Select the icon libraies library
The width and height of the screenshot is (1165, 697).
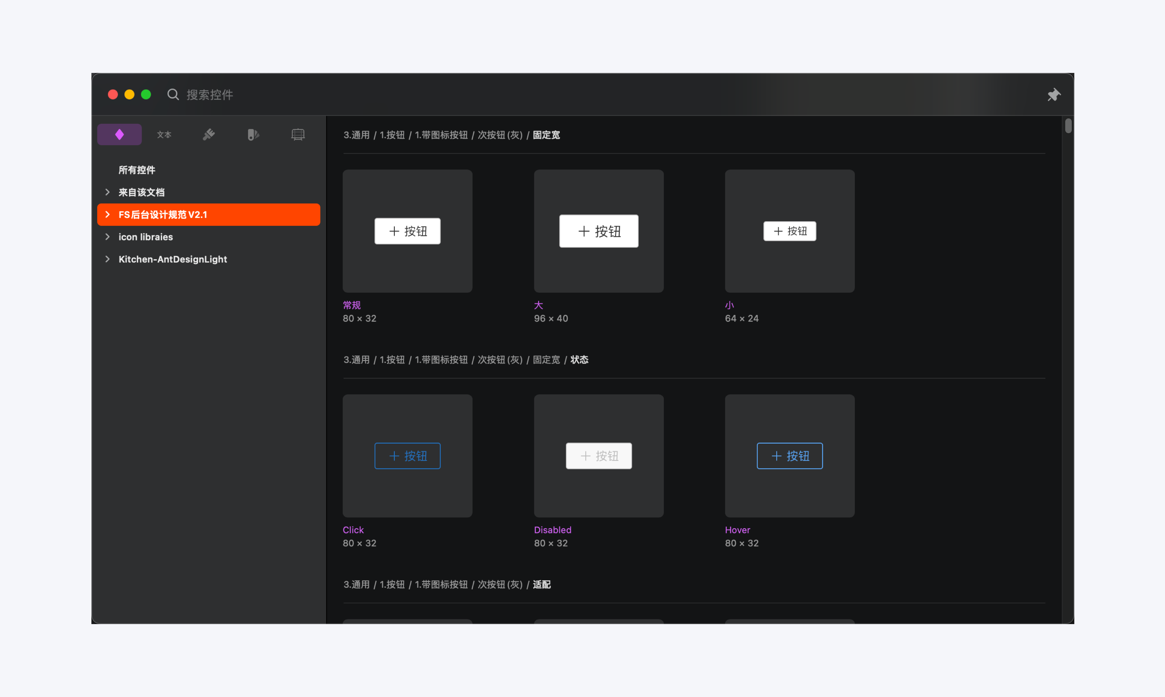208,237
